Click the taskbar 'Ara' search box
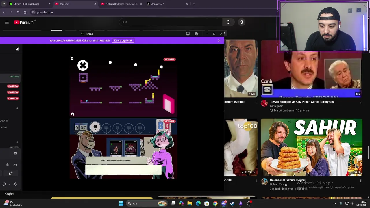Viewport: 370px width, 208px height. [147, 203]
